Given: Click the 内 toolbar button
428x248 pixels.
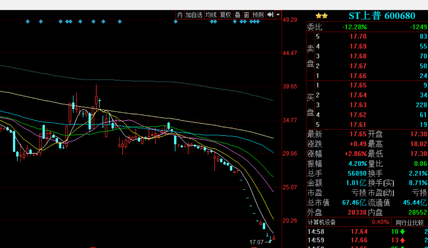Looking at the screenshot, I should [x=180, y=15].
